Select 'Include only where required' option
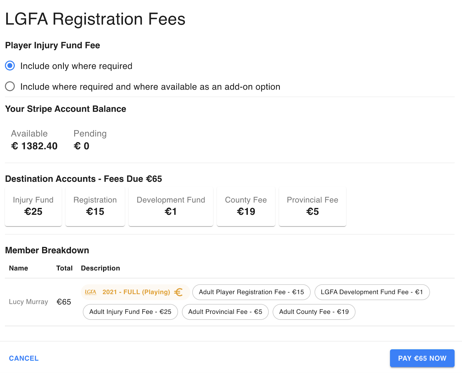 (x=10, y=66)
